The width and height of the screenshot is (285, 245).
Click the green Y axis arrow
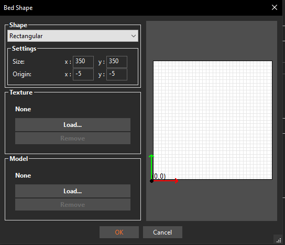tap(151, 167)
